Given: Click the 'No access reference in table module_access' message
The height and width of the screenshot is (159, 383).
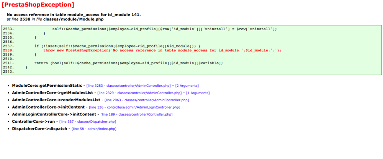Looking at the screenshot, I should (74, 15).
